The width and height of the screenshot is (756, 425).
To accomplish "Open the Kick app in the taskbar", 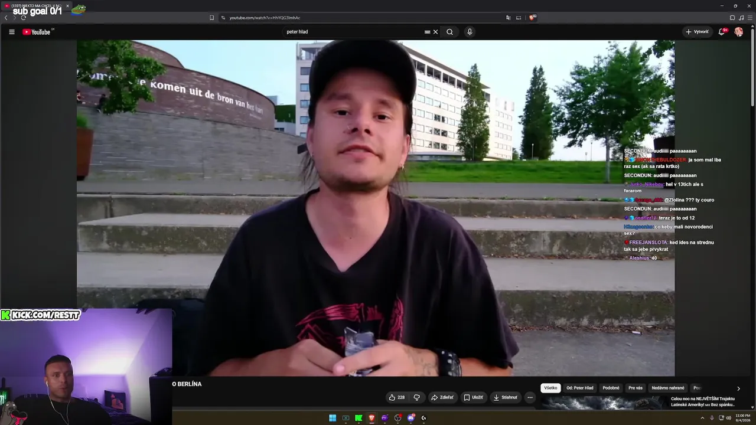I will pyautogui.click(x=359, y=418).
